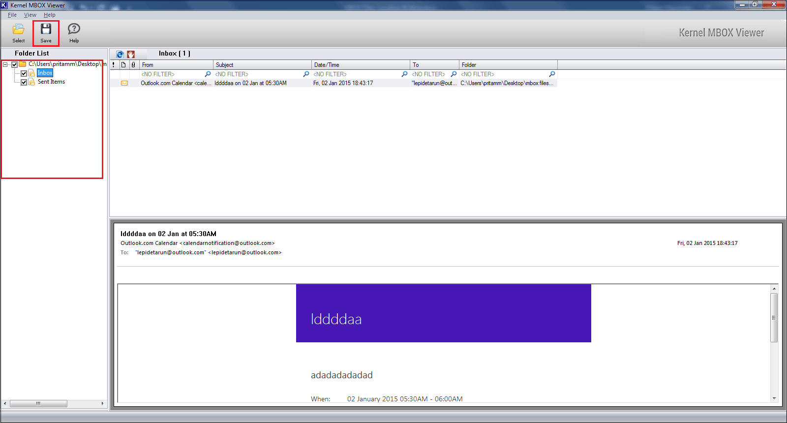Click folder list scroll left arrow
This screenshot has width=787, height=423.
point(5,403)
